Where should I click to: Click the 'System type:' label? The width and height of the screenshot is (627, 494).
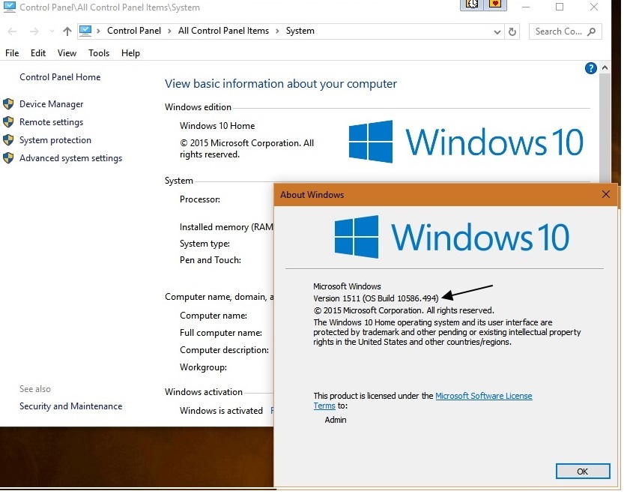click(x=205, y=244)
